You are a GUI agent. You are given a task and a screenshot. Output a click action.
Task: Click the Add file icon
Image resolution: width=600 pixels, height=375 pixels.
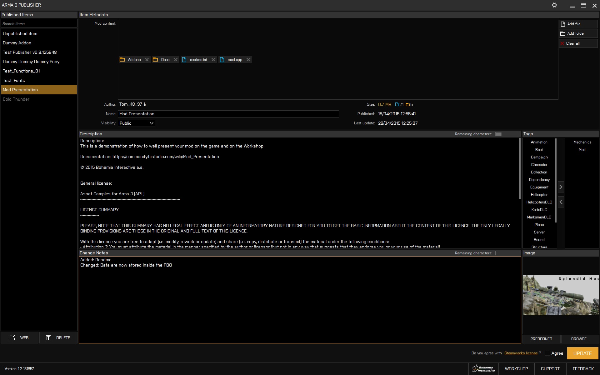click(563, 23)
